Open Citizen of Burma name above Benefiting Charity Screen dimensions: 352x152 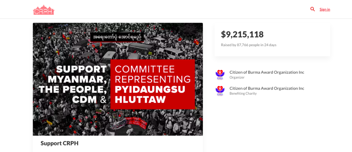[x=267, y=88]
